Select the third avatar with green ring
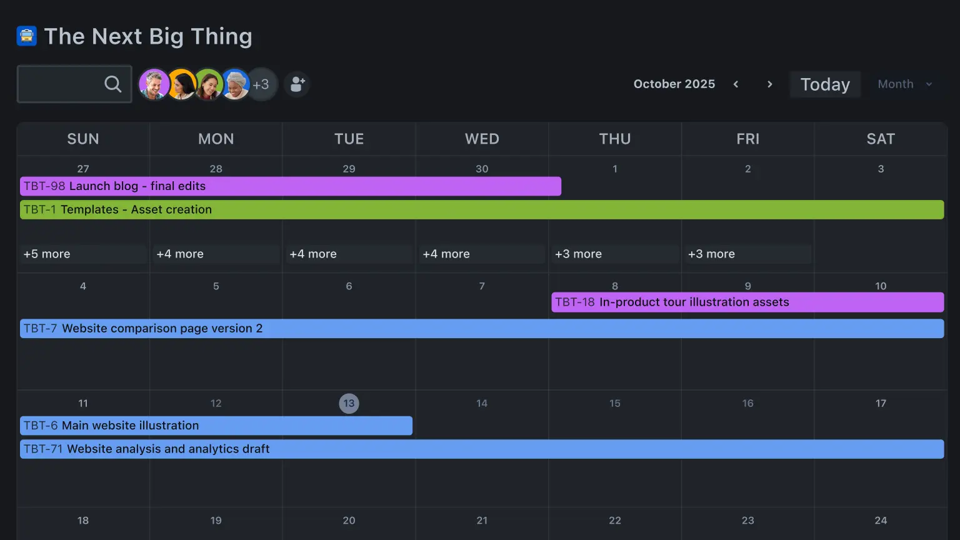This screenshot has height=540, width=960. 209,84
